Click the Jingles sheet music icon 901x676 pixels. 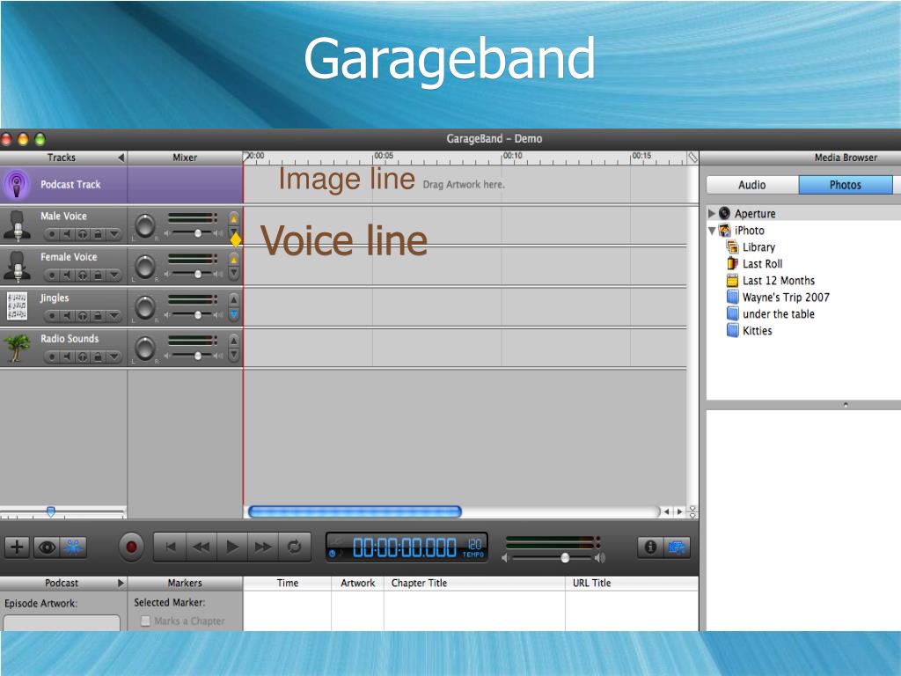pos(17,305)
